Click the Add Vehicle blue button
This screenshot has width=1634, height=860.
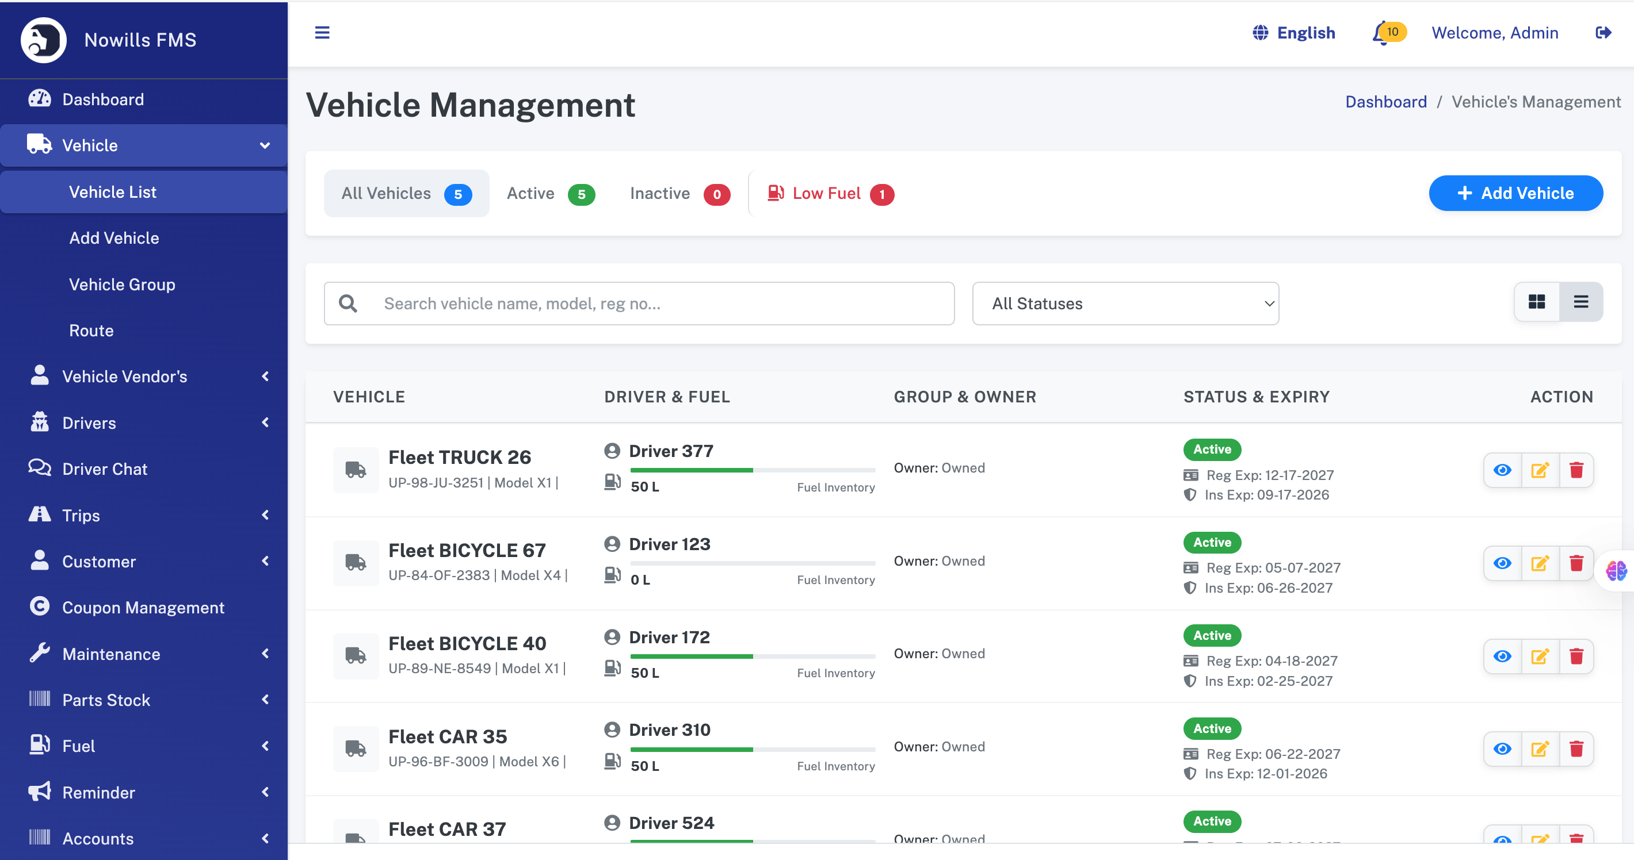pyautogui.click(x=1515, y=193)
